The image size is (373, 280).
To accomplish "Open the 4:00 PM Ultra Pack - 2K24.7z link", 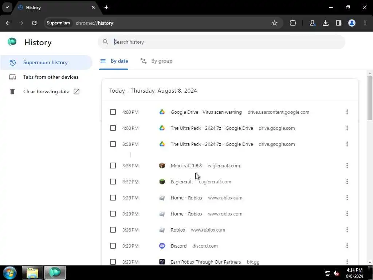I will tap(212, 128).
